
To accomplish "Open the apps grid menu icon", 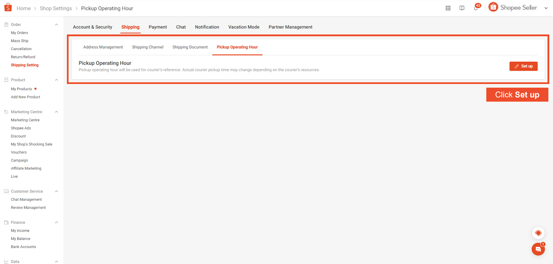I will [448, 8].
